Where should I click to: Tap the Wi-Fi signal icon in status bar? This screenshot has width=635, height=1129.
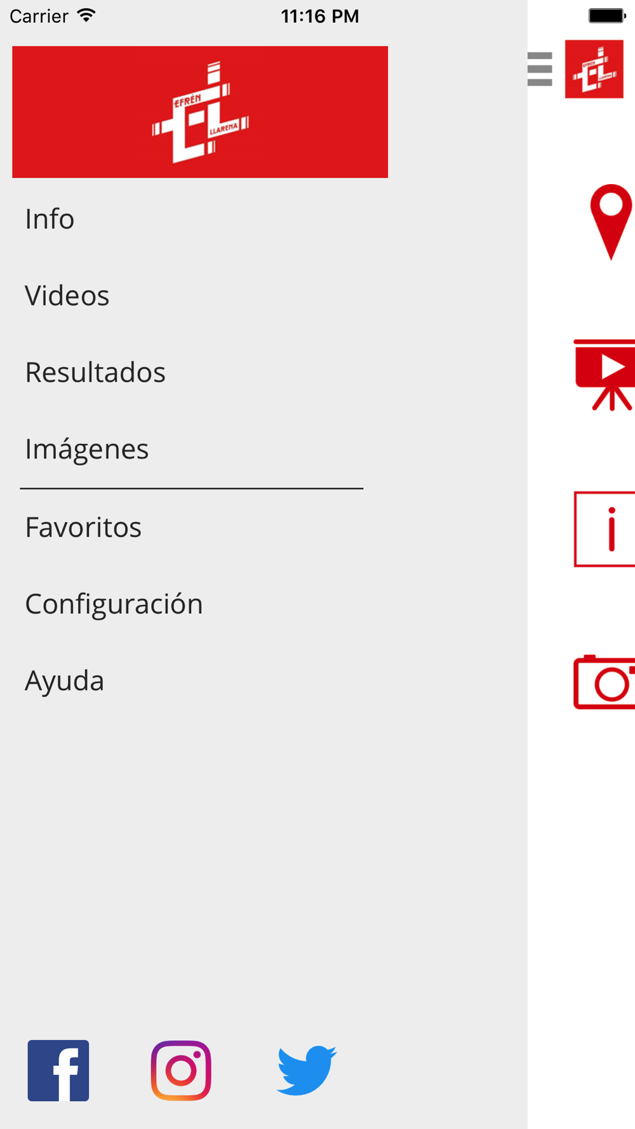tap(86, 15)
